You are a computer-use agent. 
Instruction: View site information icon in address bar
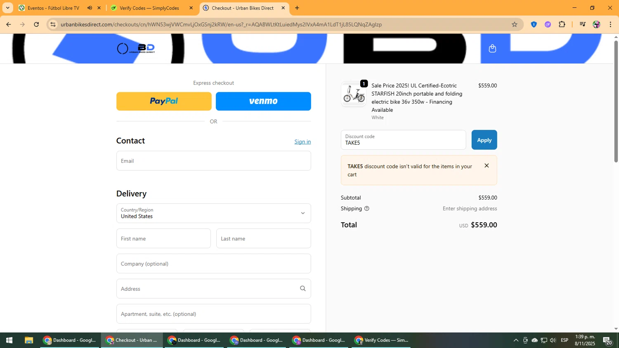pyautogui.click(x=53, y=24)
